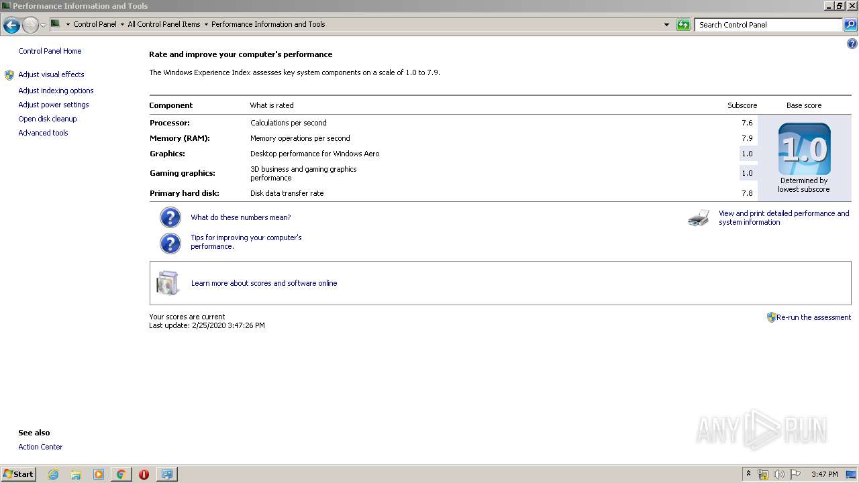Launch Google Chrome from taskbar

[x=121, y=474]
